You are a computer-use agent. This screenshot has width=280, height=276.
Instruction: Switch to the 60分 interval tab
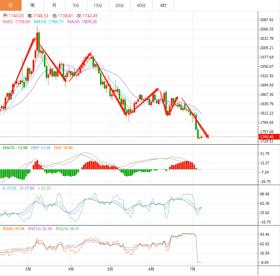(141, 5)
